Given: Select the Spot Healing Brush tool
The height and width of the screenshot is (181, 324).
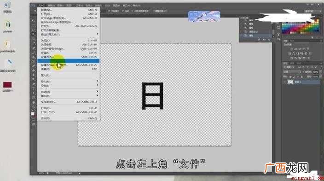Looking at the screenshot, I should point(34,48).
